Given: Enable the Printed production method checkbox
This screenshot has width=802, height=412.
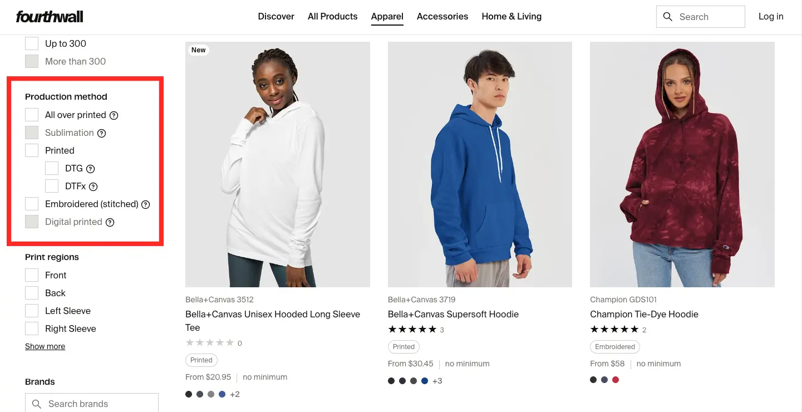Looking at the screenshot, I should tap(32, 150).
